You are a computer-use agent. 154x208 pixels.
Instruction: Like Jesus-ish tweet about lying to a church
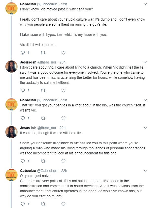pyautogui.click(x=63, y=90)
